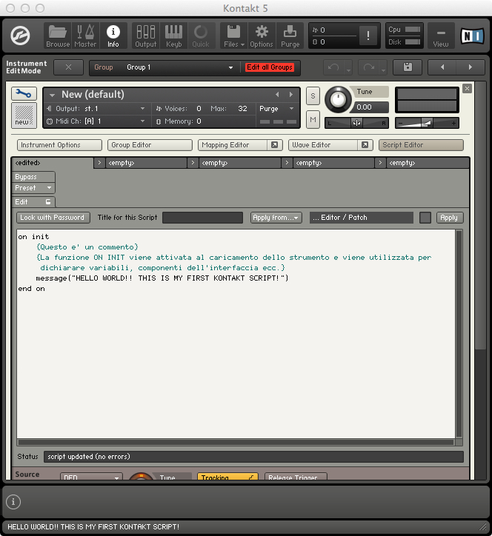Show the Keyb on-screen keyboard
492x536 pixels.
pos(173,36)
